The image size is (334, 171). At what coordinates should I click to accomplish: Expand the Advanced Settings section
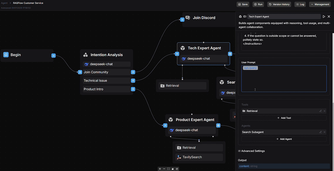pos(252,151)
